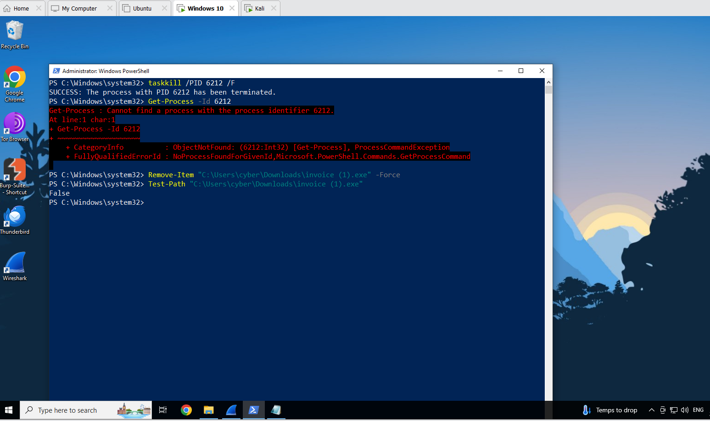Open the Windows Start menu
The width and height of the screenshot is (710, 421).
pos(9,410)
